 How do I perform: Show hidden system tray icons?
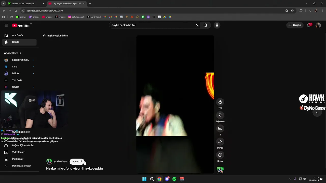point(290,179)
